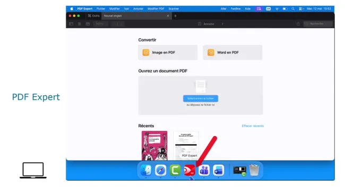The height and width of the screenshot is (194, 345).
Task: Open the PDF Expert application menu
Action: coord(85,9)
